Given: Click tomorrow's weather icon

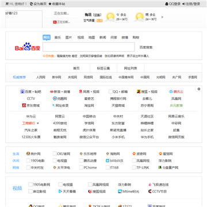Looking at the screenshot, I should point(139,17).
